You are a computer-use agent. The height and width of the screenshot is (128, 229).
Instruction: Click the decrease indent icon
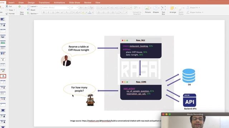[x=112, y=7]
